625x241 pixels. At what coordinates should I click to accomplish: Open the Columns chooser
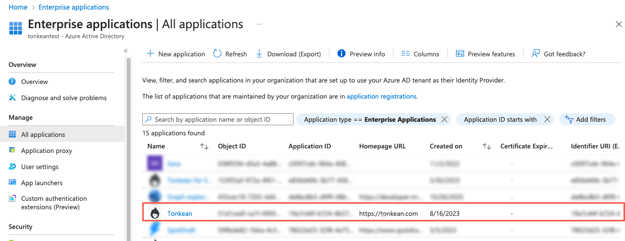pos(420,54)
